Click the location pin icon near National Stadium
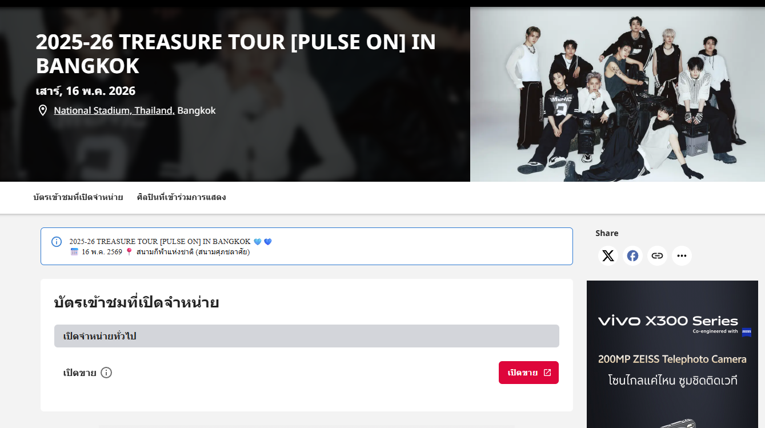 point(43,110)
